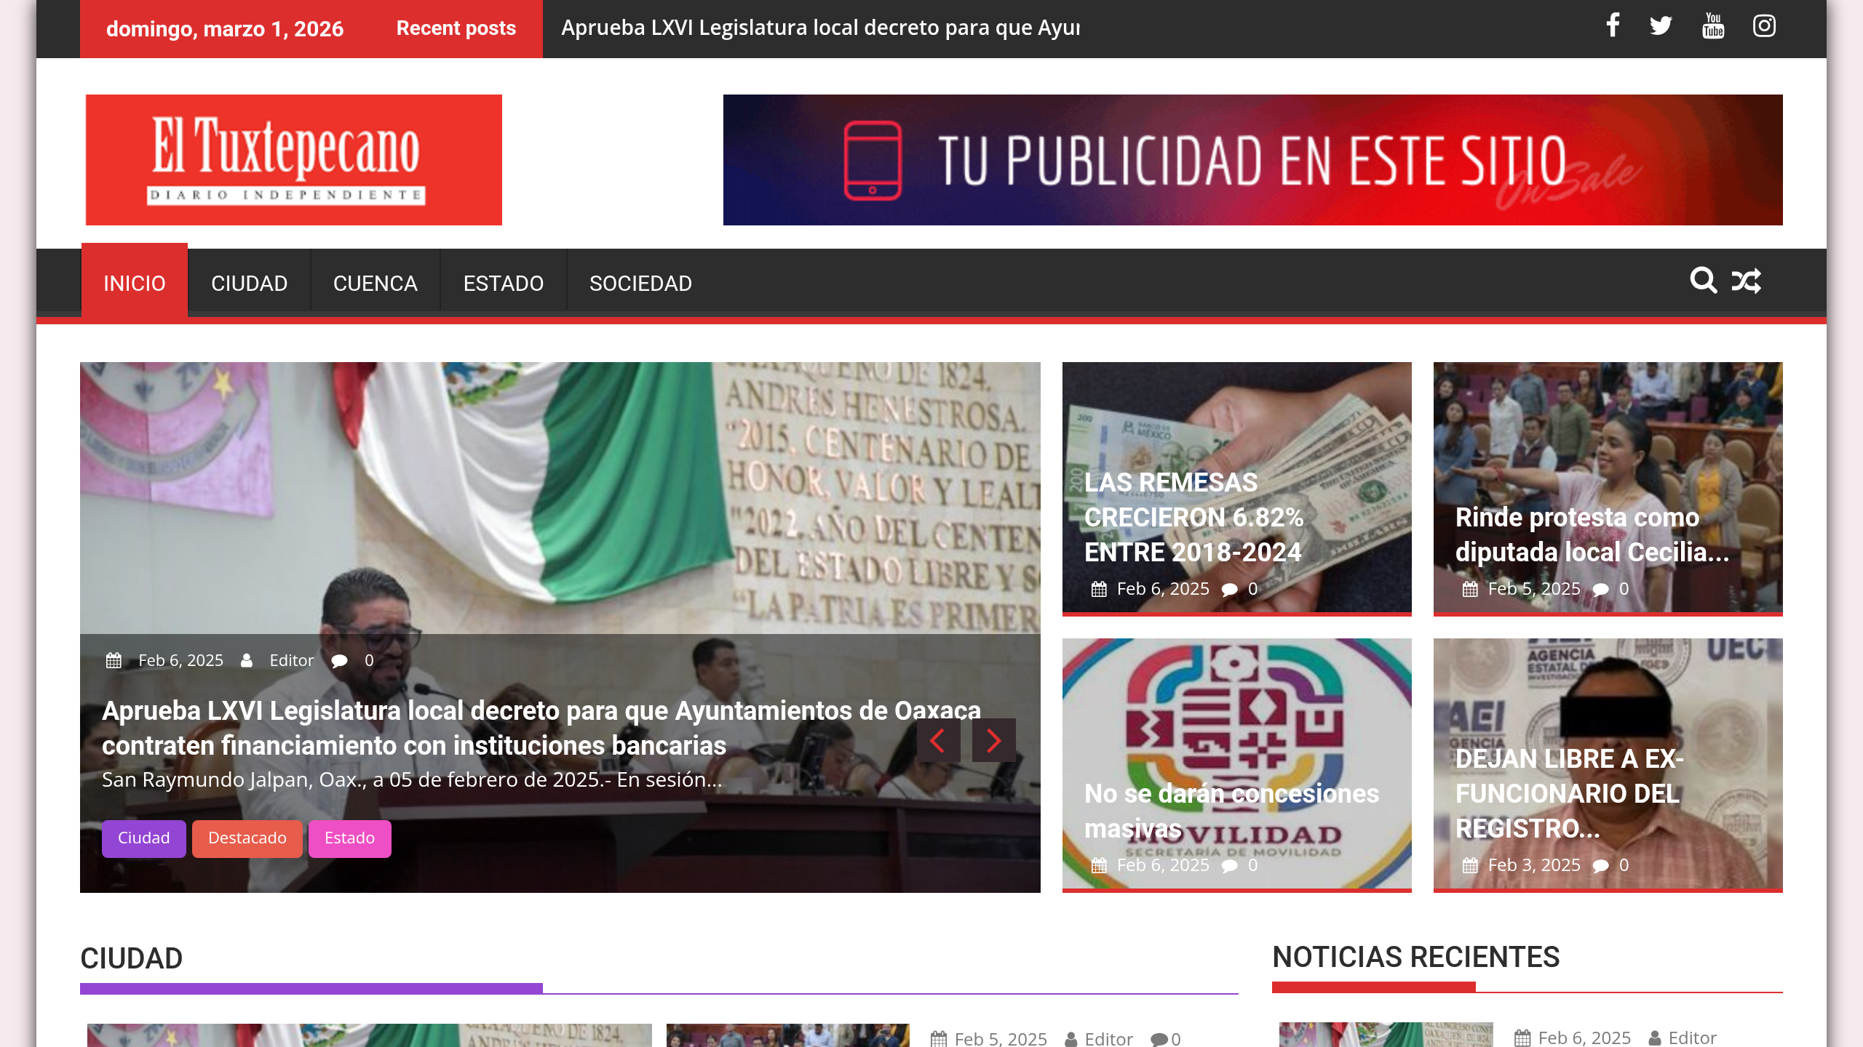Click the comment bubble icon on remesas article
1863x1047 pixels.
pyautogui.click(x=1230, y=589)
